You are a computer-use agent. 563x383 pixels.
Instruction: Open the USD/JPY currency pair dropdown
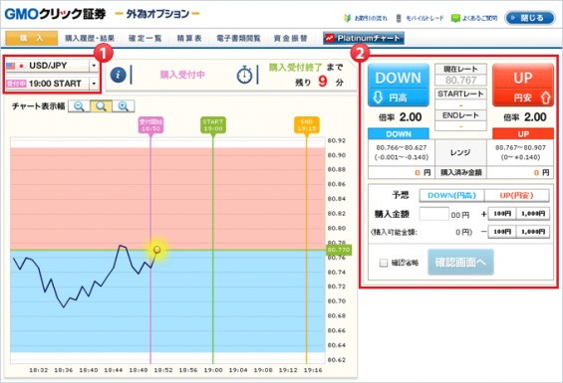[x=52, y=66]
